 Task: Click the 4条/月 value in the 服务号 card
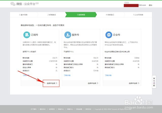[x=96, y=58]
